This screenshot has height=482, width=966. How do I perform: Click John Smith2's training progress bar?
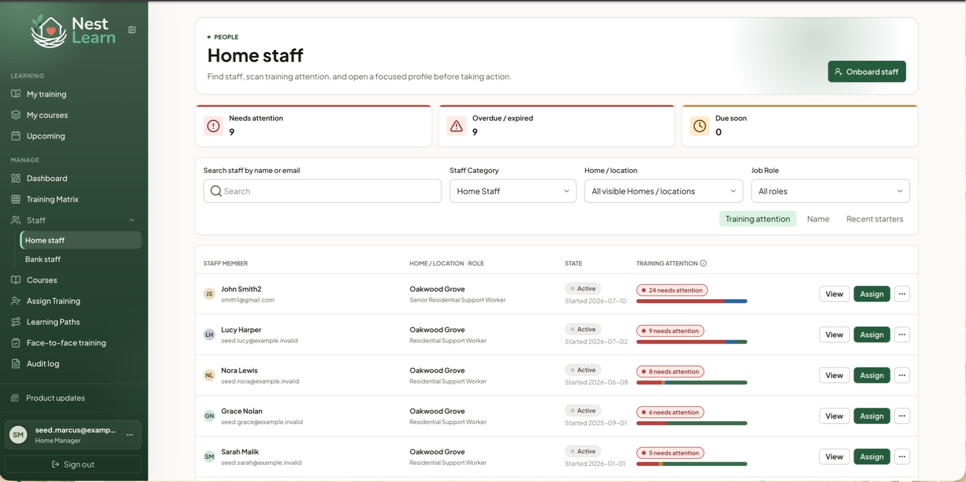692,301
